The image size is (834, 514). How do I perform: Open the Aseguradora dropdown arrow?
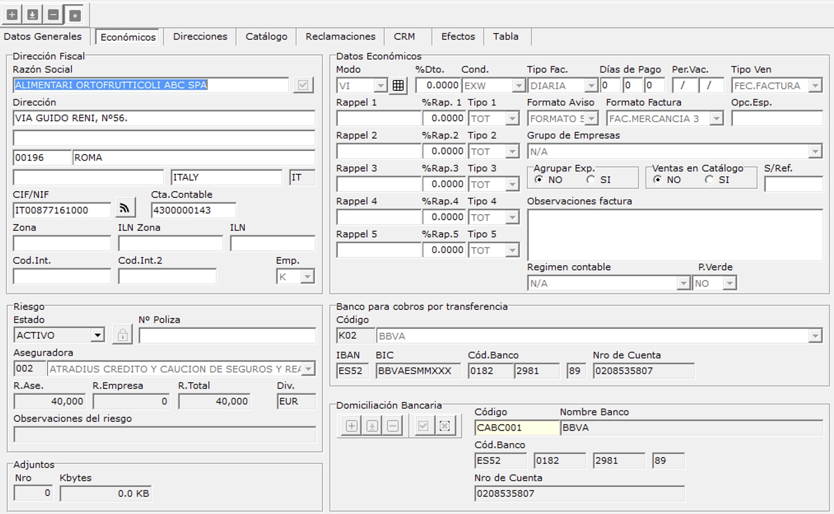(x=308, y=369)
